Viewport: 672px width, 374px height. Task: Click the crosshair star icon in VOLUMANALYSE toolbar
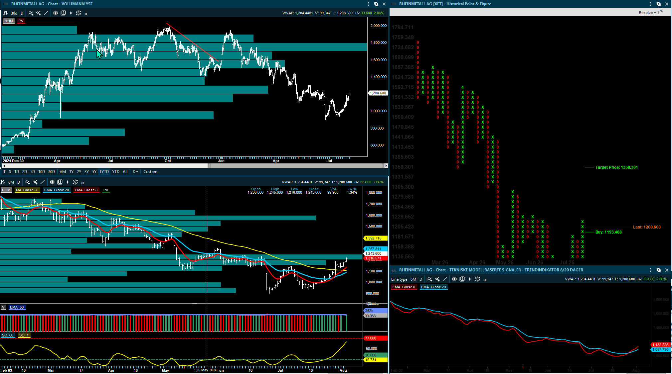point(71,13)
